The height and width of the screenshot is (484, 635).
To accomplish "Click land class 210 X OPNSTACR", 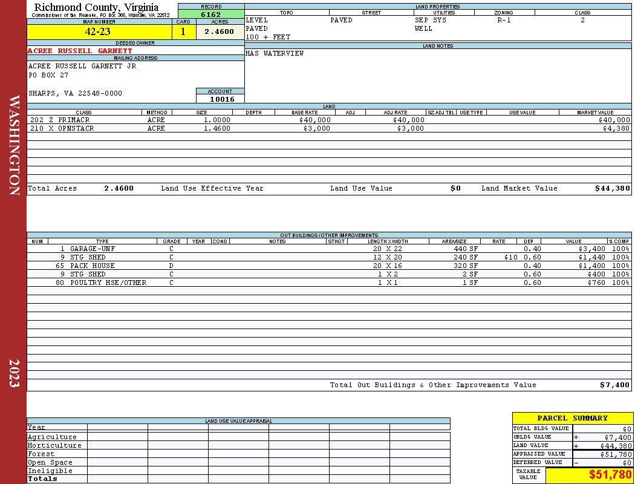I will [x=62, y=128].
